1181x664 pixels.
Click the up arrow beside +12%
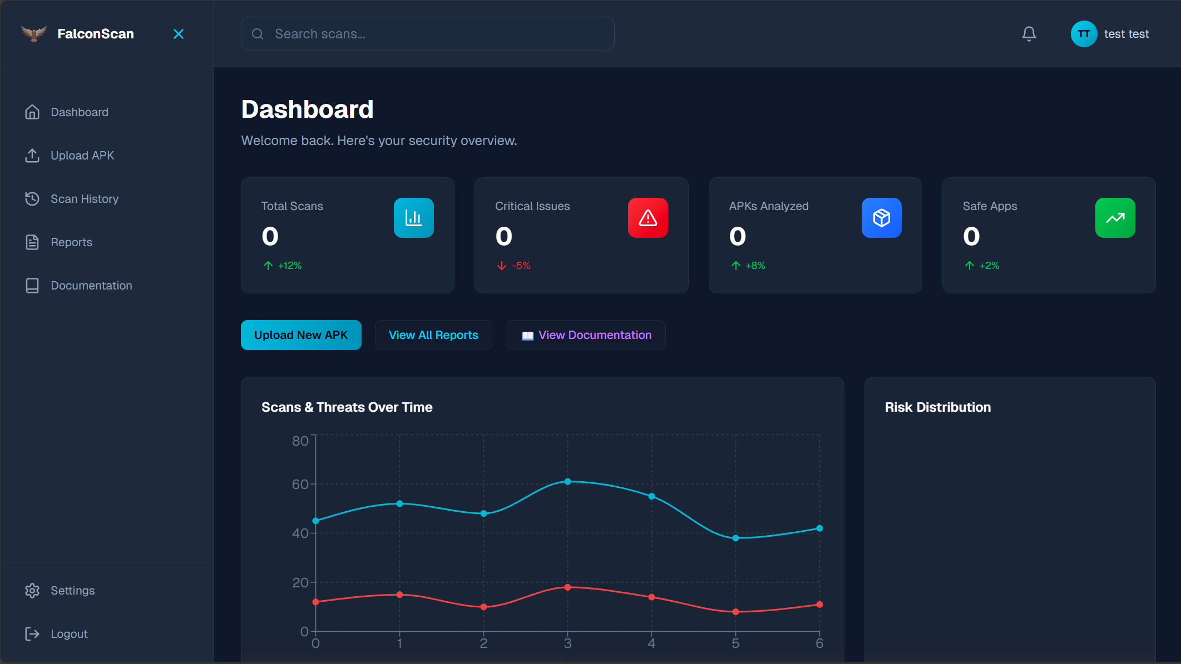click(268, 266)
